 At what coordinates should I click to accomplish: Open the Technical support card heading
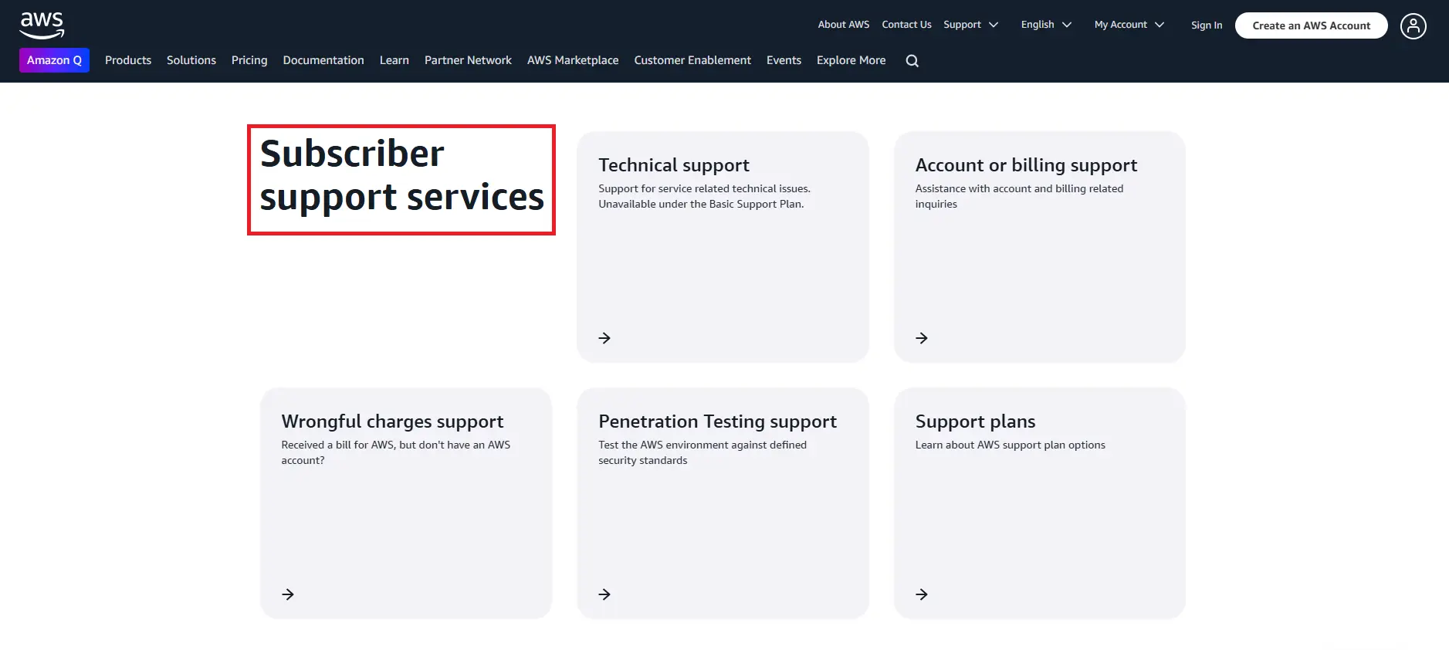(674, 166)
